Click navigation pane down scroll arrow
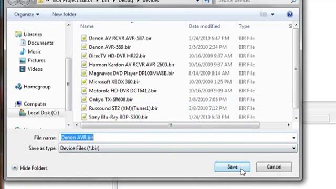Image resolution: width=336 pixels, height=189 pixels. 69,125
